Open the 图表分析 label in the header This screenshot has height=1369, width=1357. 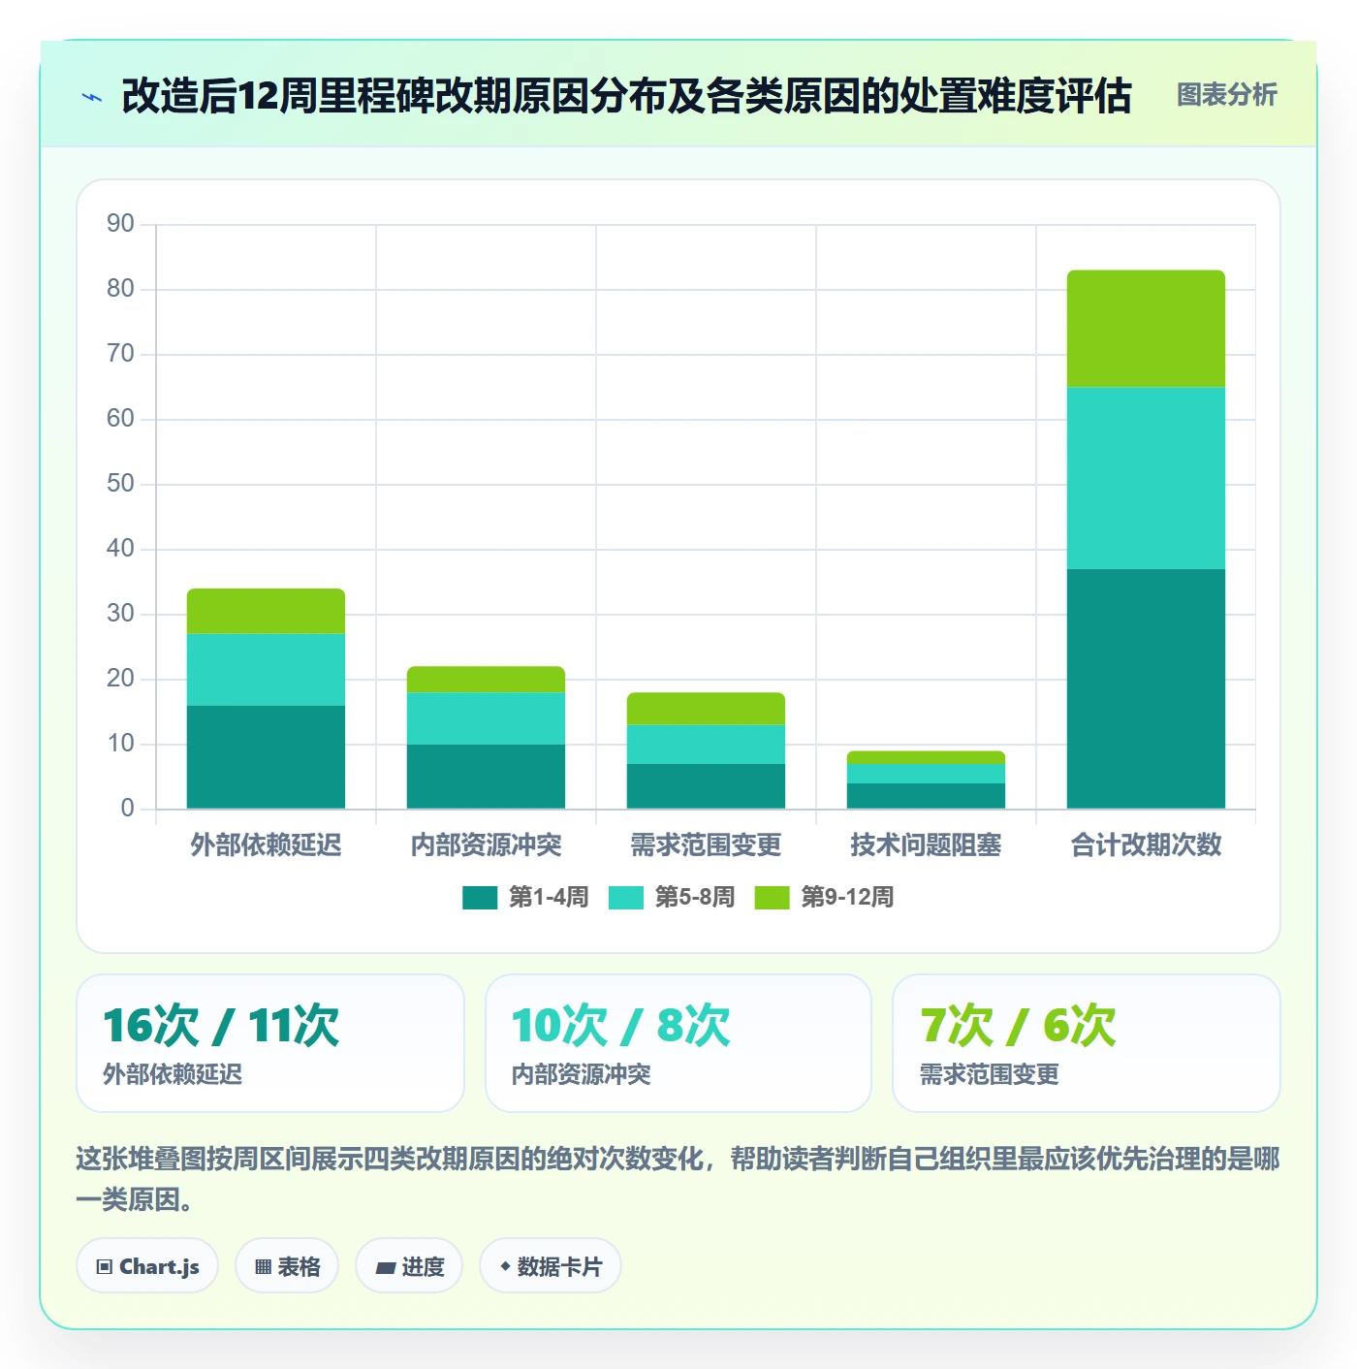1227,95
